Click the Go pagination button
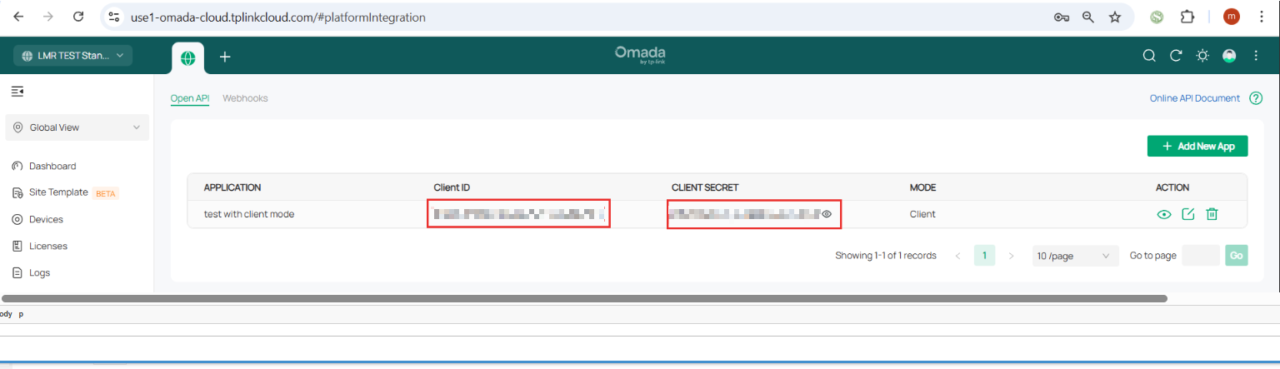This screenshot has height=369, width=1280. [x=1237, y=256]
